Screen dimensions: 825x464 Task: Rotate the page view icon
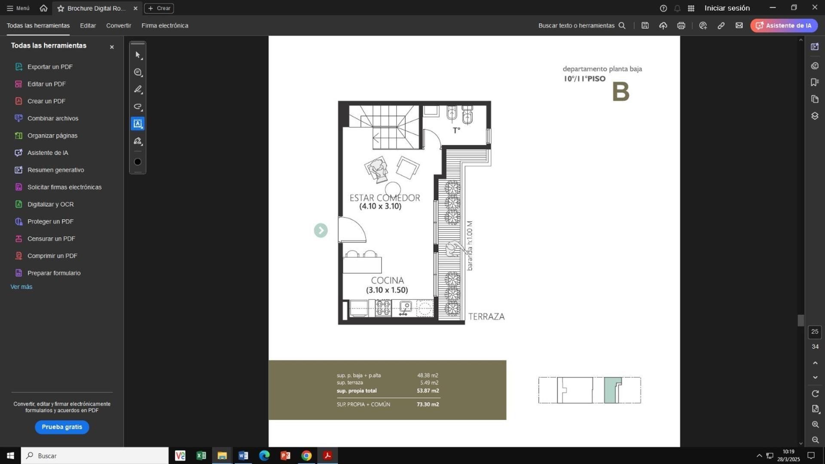pyautogui.click(x=815, y=394)
